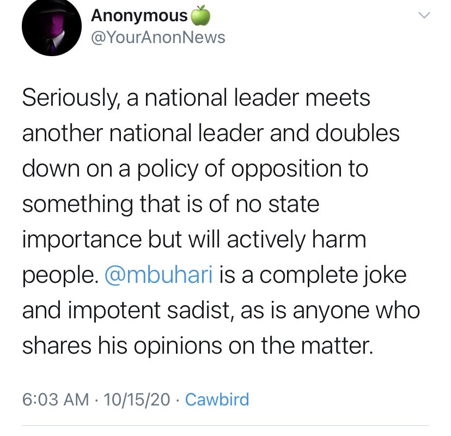
Task: Click the green apple emoji beside the name
Action: 200,16
